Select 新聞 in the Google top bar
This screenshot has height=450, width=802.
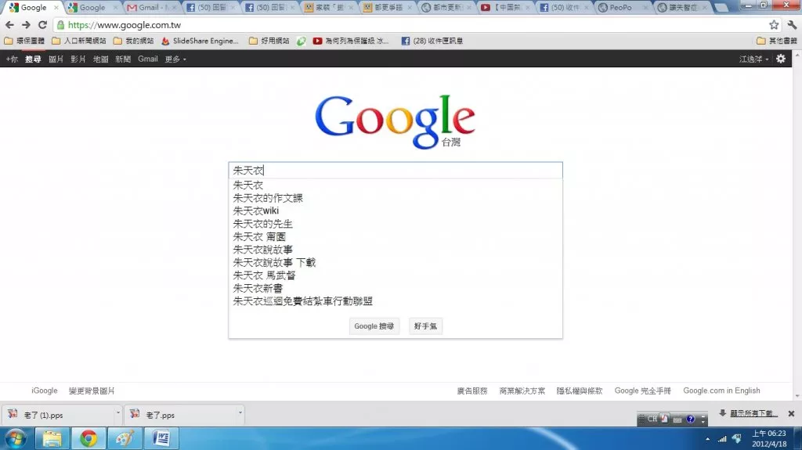click(123, 59)
